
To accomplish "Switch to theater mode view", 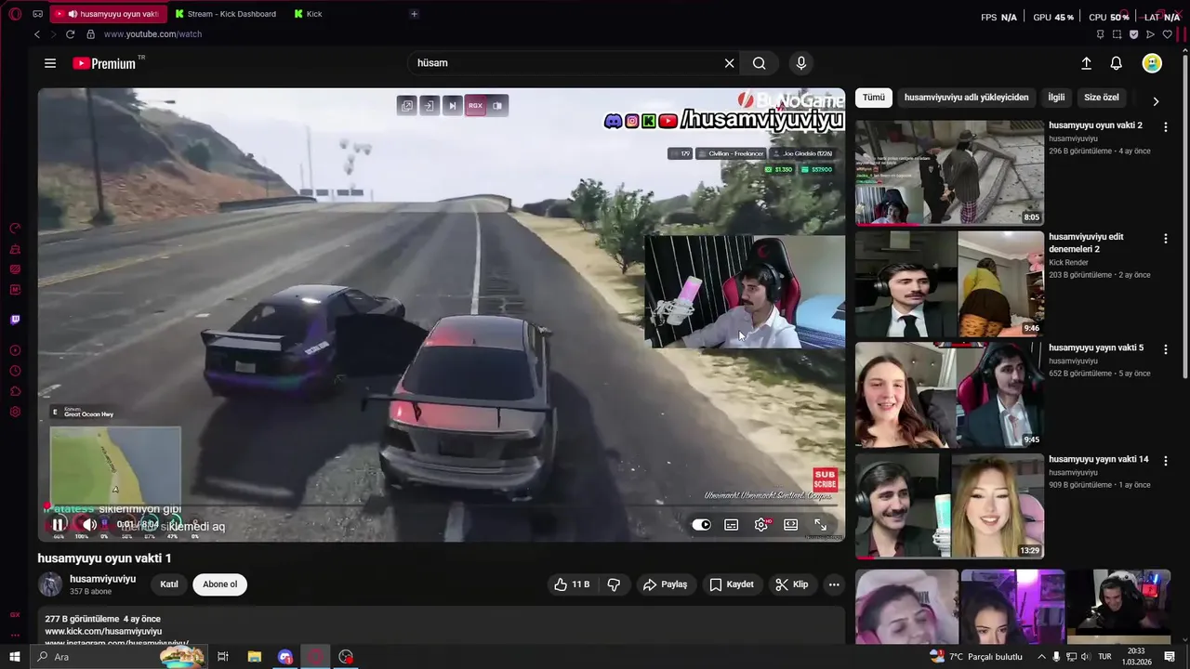I will [x=790, y=525].
